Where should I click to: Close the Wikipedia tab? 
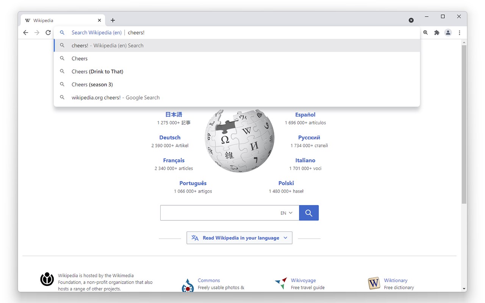point(100,20)
